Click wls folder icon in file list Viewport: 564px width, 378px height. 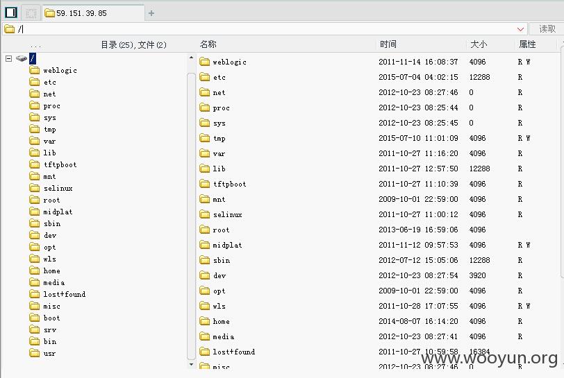click(x=205, y=306)
